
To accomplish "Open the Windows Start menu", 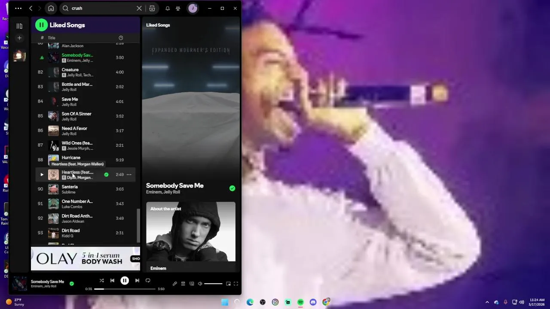I will [225, 302].
